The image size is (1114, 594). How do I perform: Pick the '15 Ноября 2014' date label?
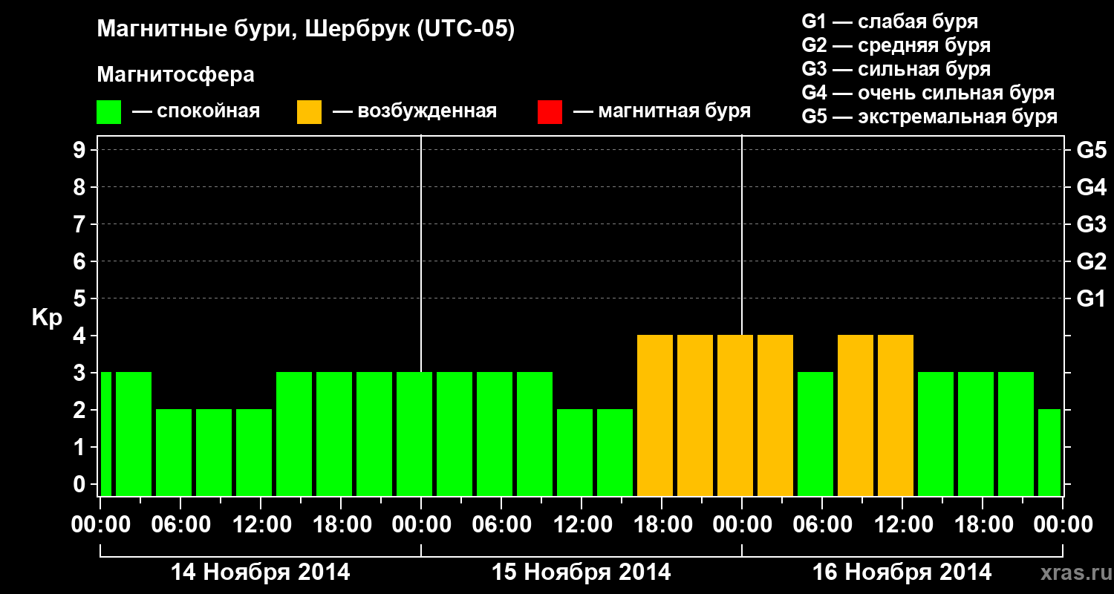click(581, 572)
